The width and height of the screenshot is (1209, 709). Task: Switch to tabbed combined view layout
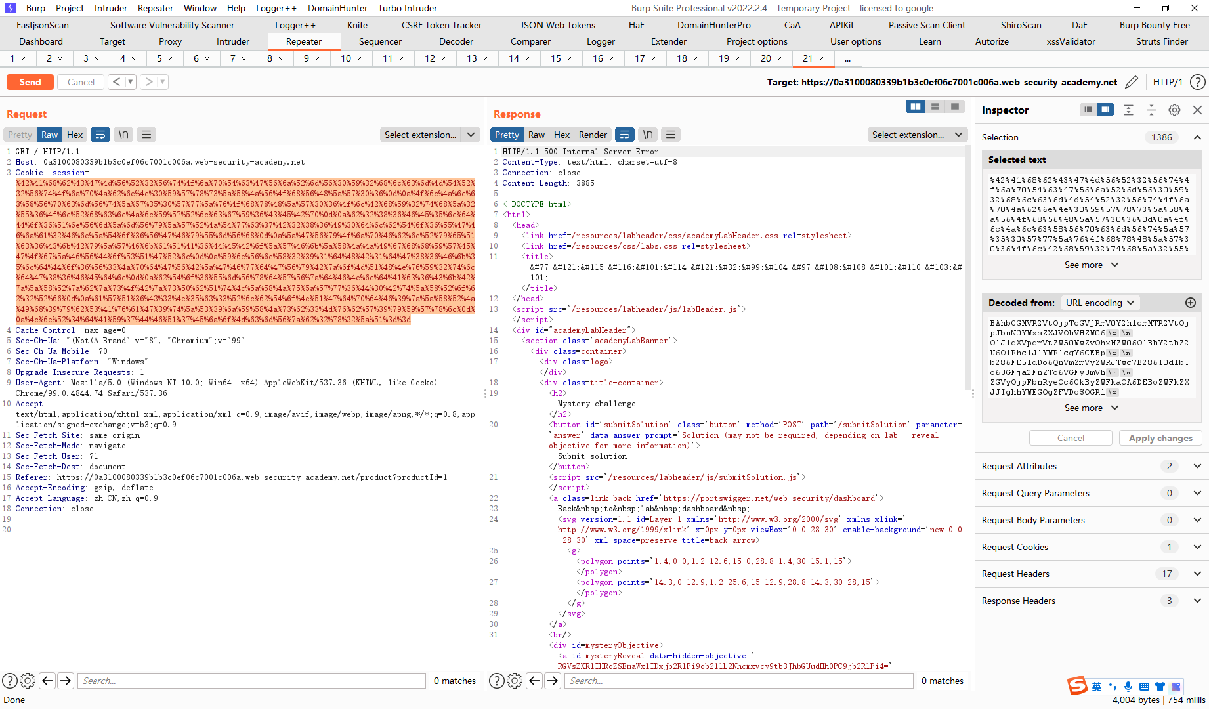(955, 106)
